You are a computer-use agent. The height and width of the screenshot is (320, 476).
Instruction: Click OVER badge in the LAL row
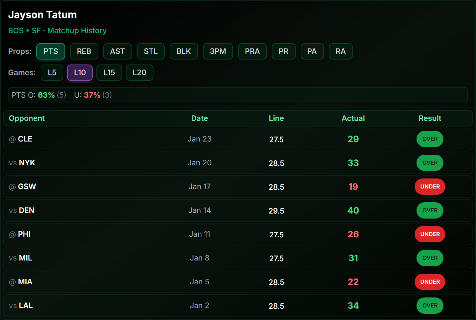click(x=430, y=306)
